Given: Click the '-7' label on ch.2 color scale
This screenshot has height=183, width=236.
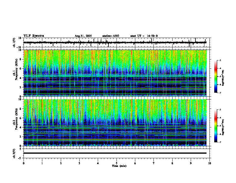Looking at the screenshot, I should (x=220, y=142).
